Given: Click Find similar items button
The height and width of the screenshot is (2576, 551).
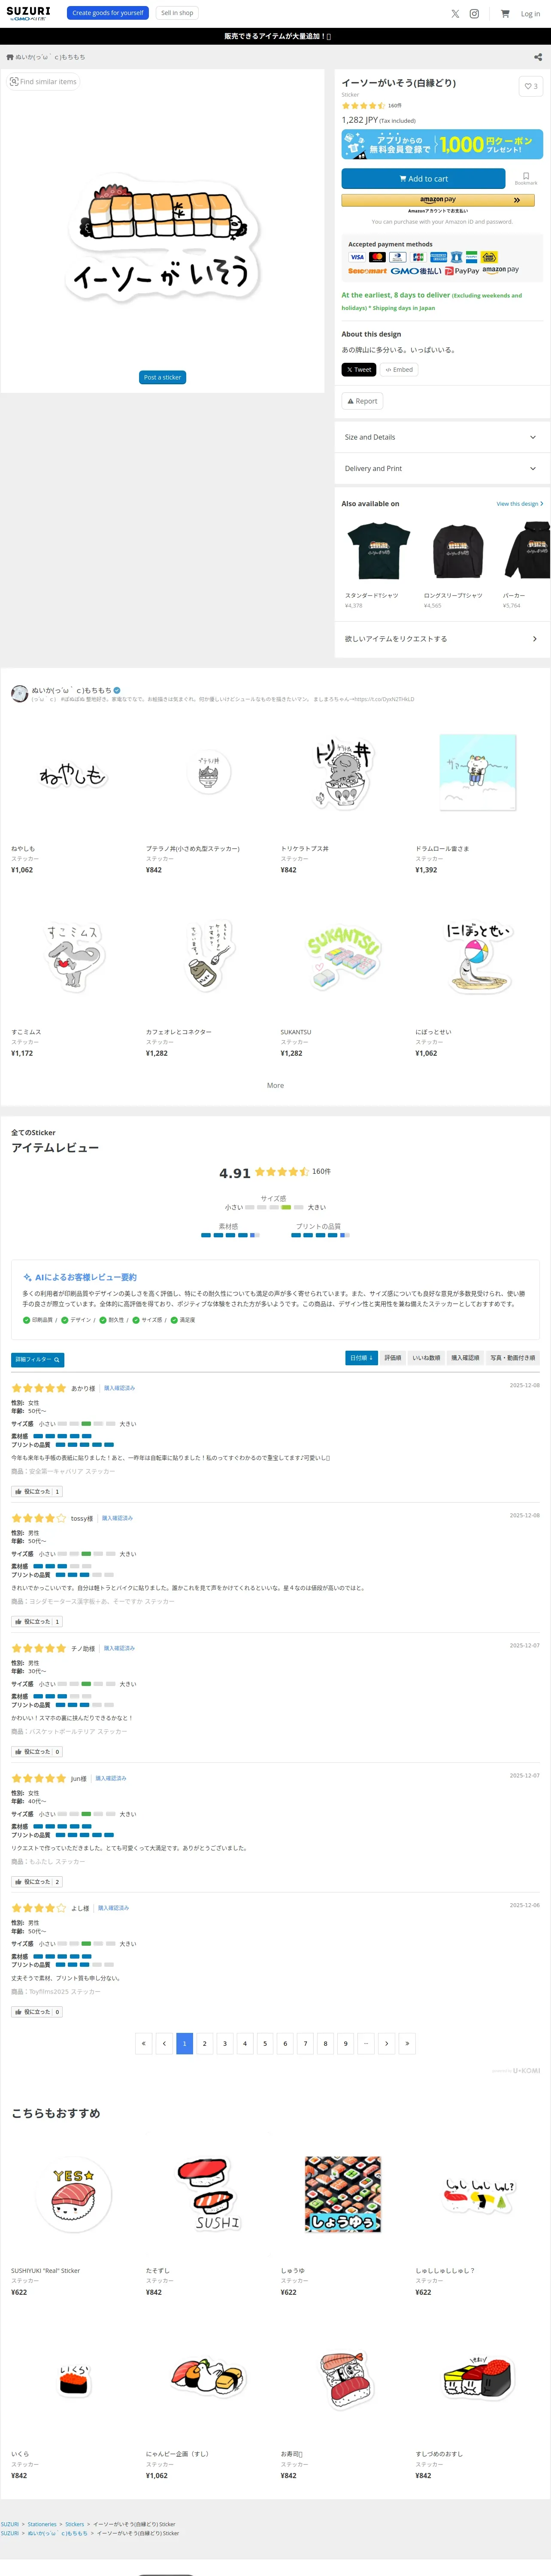Looking at the screenshot, I should pyautogui.click(x=43, y=82).
